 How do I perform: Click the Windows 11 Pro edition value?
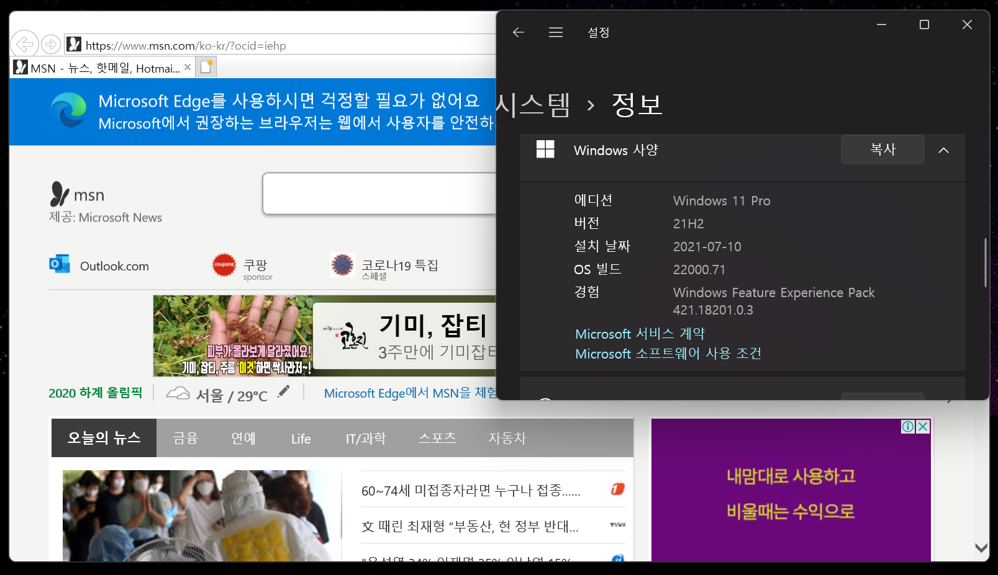click(x=722, y=201)
